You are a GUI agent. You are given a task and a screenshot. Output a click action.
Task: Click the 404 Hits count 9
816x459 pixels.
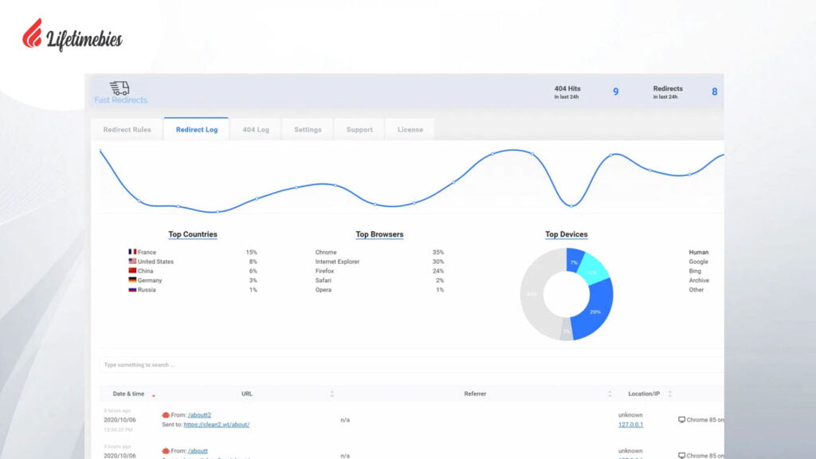click(616, 92)
